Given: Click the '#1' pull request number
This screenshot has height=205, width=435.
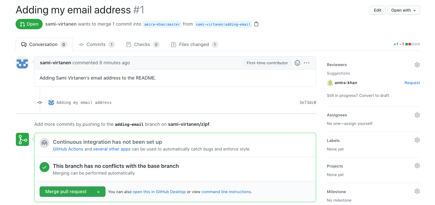Looking at the screenshot, I should tap(139, 10).
